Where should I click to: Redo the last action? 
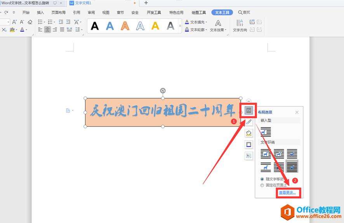click(x=6, y=12)
